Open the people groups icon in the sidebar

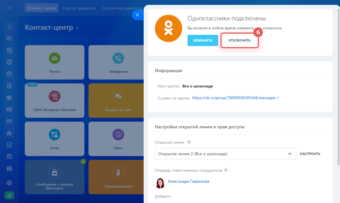tap(9, 133)
